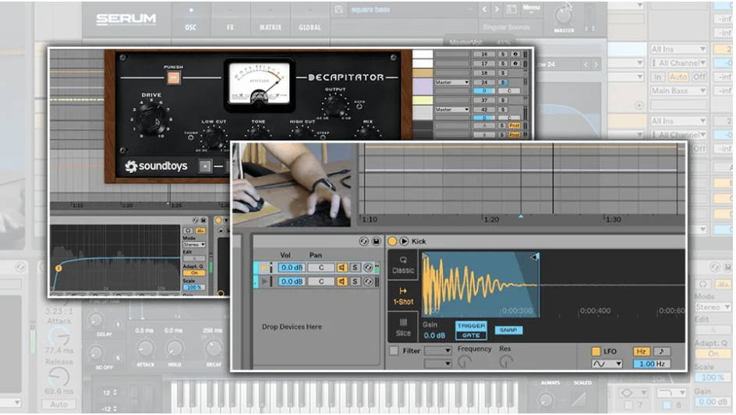Screen dimensions: 736x415
Task: Click the Decapitator DRIVE knob
Action: coord(151,119)
